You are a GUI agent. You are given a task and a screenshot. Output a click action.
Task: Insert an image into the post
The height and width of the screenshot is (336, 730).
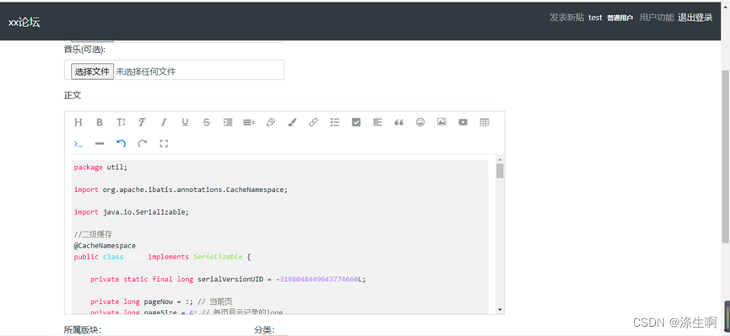[x=441, y=122]
